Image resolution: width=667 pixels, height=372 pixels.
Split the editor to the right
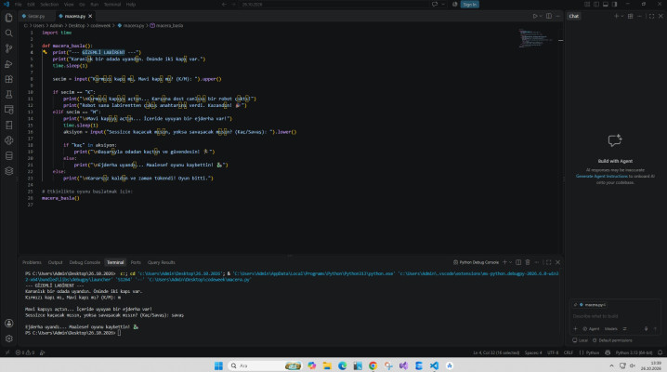[549, 16]
